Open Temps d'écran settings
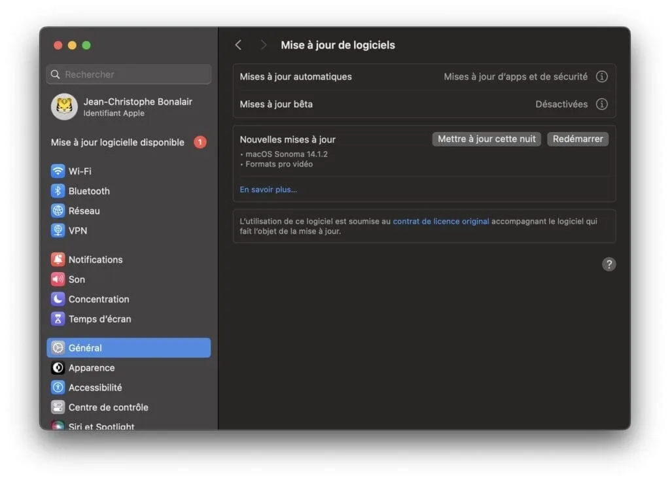The image size is (670, 482). click(x=58, y=318)
